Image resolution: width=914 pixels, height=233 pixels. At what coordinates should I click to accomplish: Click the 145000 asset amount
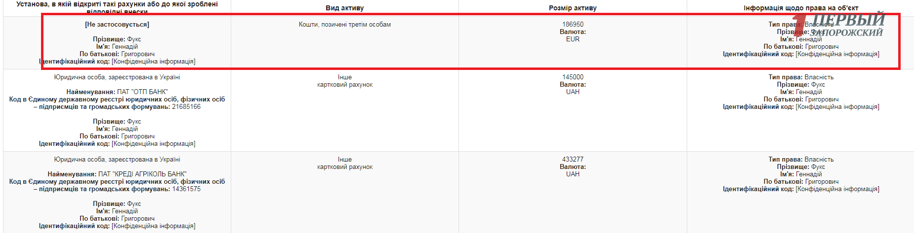pyautogui.click(x=573, y=77)
